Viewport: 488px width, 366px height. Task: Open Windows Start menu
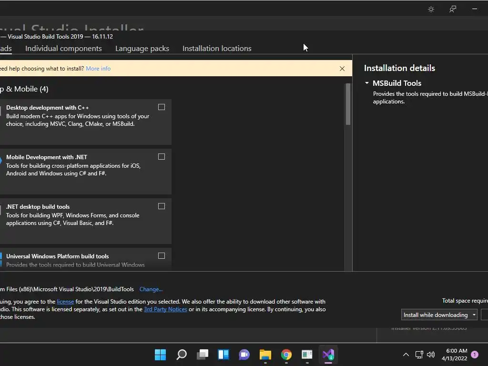coord(160,355)
